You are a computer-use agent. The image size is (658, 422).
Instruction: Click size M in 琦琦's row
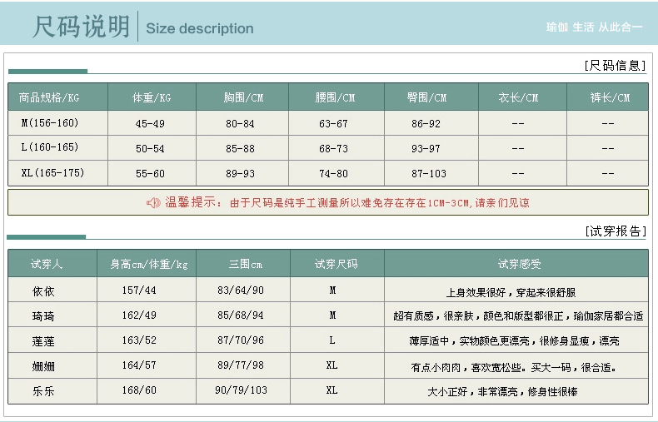pos(332,315)
